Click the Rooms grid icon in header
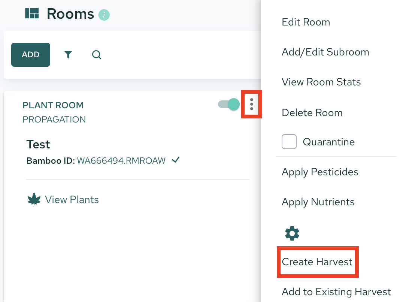Screen dimensions: 400x302 [32, 13]
